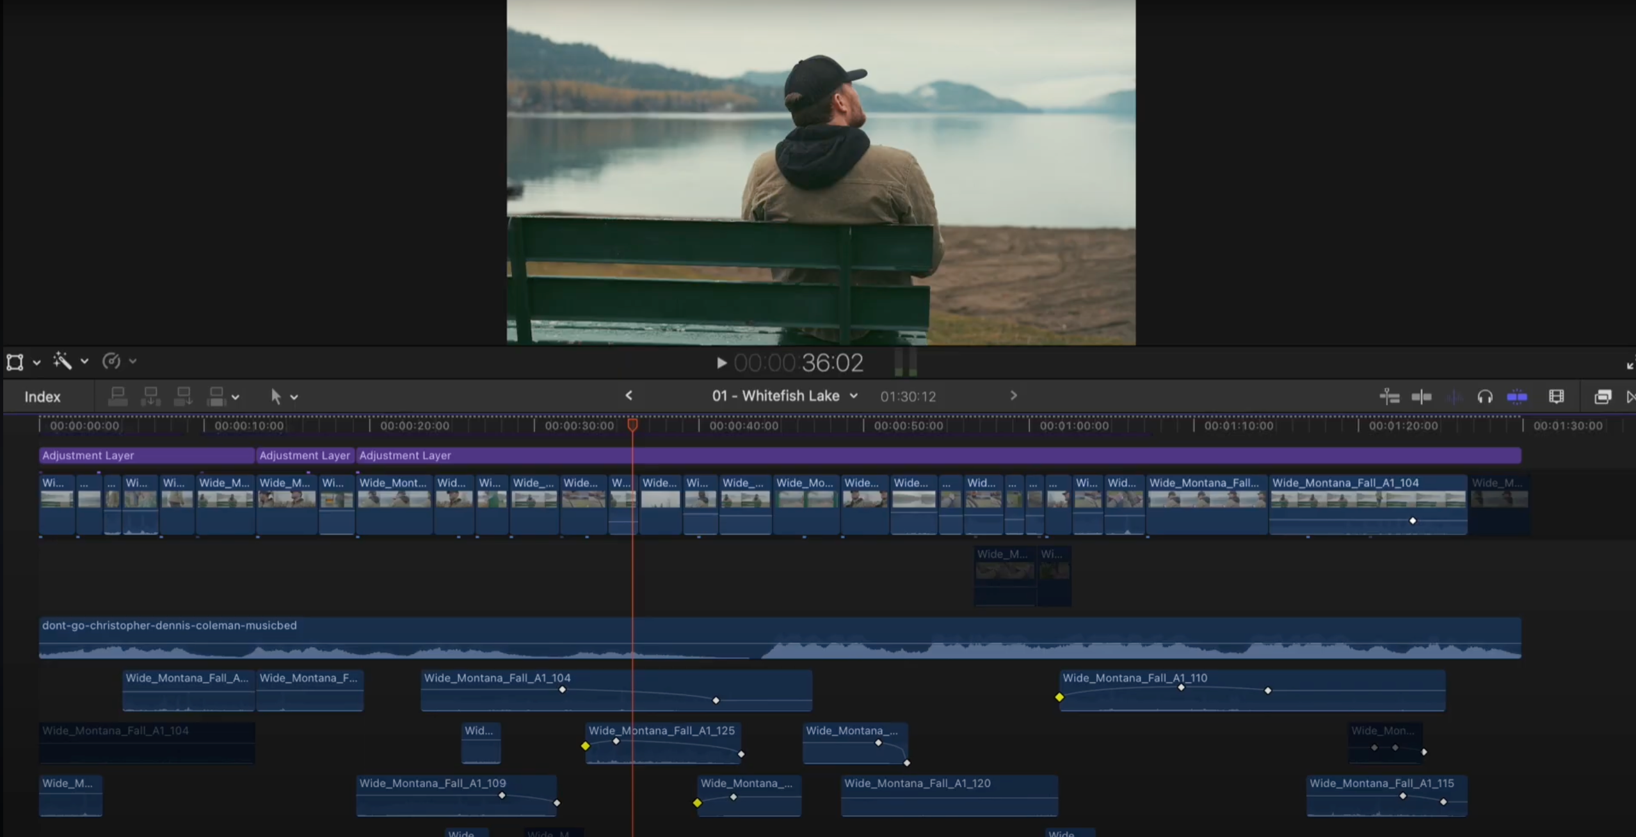Expand the Transform tool dropdown arrow

click(x=37, y=362)
